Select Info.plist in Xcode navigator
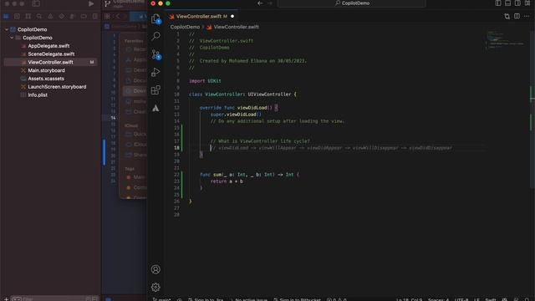The image size is (535, 301). pyautogui.click(x=38, y=94)
